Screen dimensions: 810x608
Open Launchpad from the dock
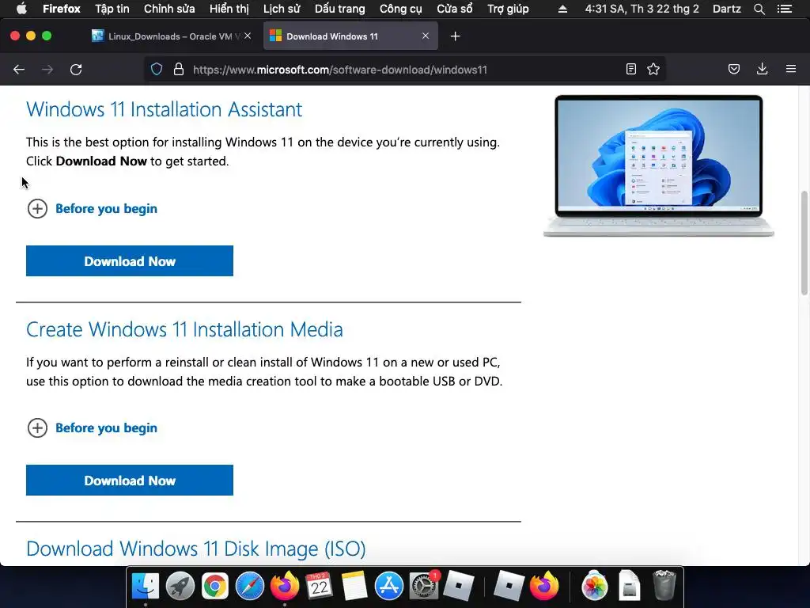click(180, 586)
